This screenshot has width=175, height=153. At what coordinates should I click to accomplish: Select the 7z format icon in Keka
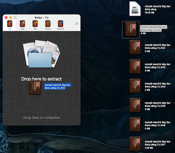[10, 24]
